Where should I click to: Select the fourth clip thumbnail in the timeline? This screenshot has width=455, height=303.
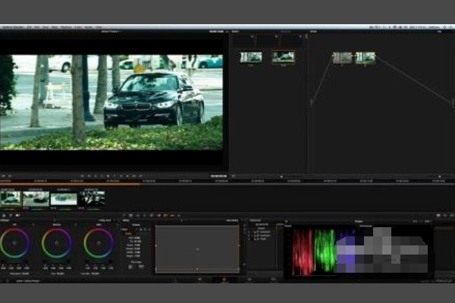tap(92, 198)
